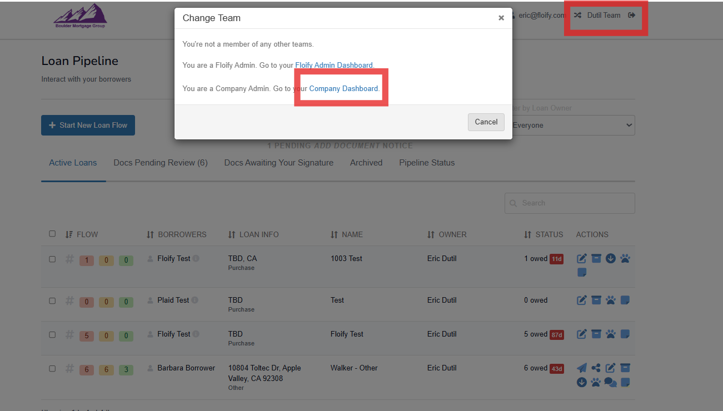The image size is (723, 411).
Task: Click the edit icon for 1003 Test loan
Action: click(x=581, y=259)
